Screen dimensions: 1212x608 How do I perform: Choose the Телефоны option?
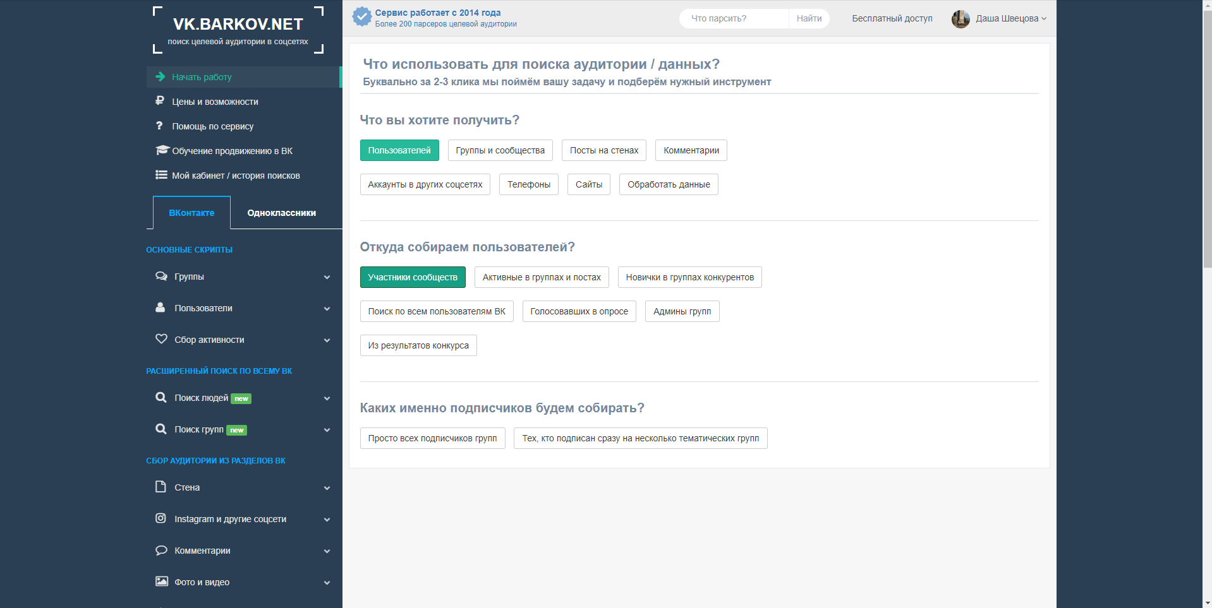(529, 184)
